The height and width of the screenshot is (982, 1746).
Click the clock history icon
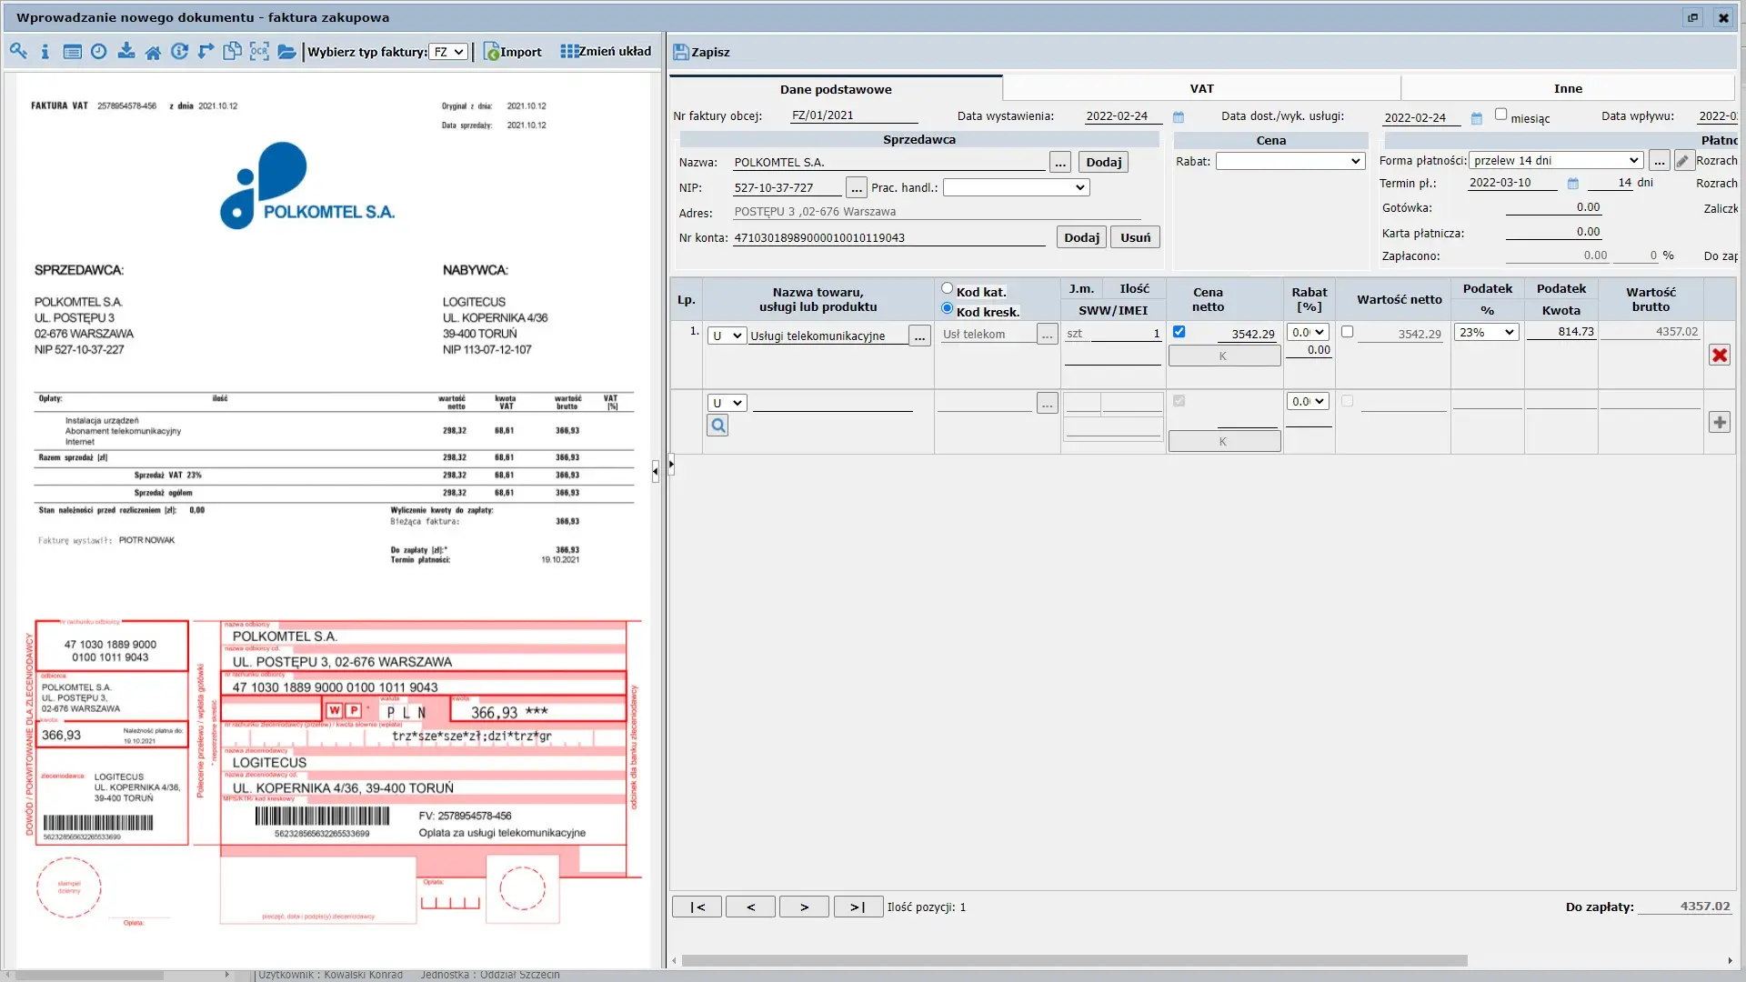pyautogui.click(x=99, y=51)
